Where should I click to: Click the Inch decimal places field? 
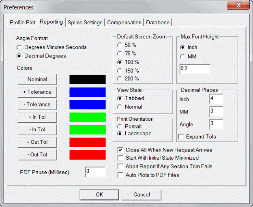(x=216, y=99)
